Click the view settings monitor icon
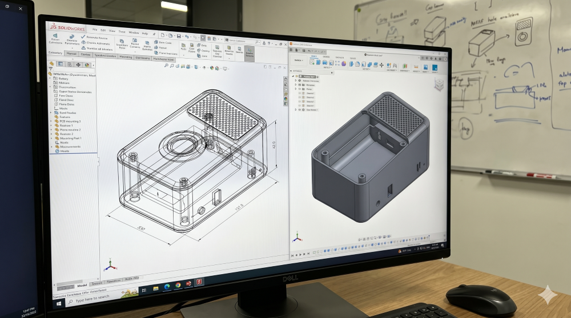The image size is (571, 318). pyautogui.click(x=225, y=69)
